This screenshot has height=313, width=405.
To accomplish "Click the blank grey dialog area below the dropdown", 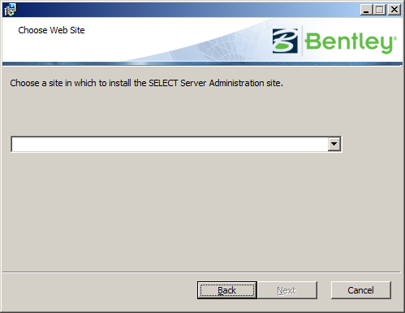I will [201, 211].
